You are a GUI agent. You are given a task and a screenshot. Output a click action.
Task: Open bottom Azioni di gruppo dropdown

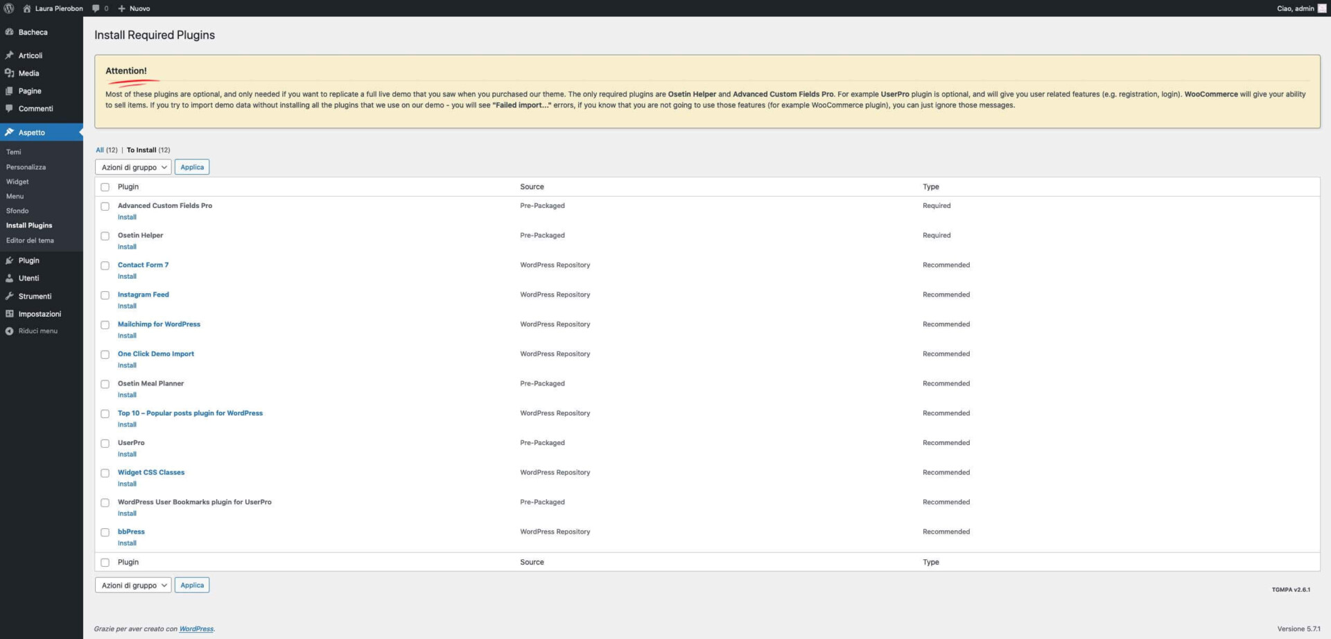click(133, 585)
